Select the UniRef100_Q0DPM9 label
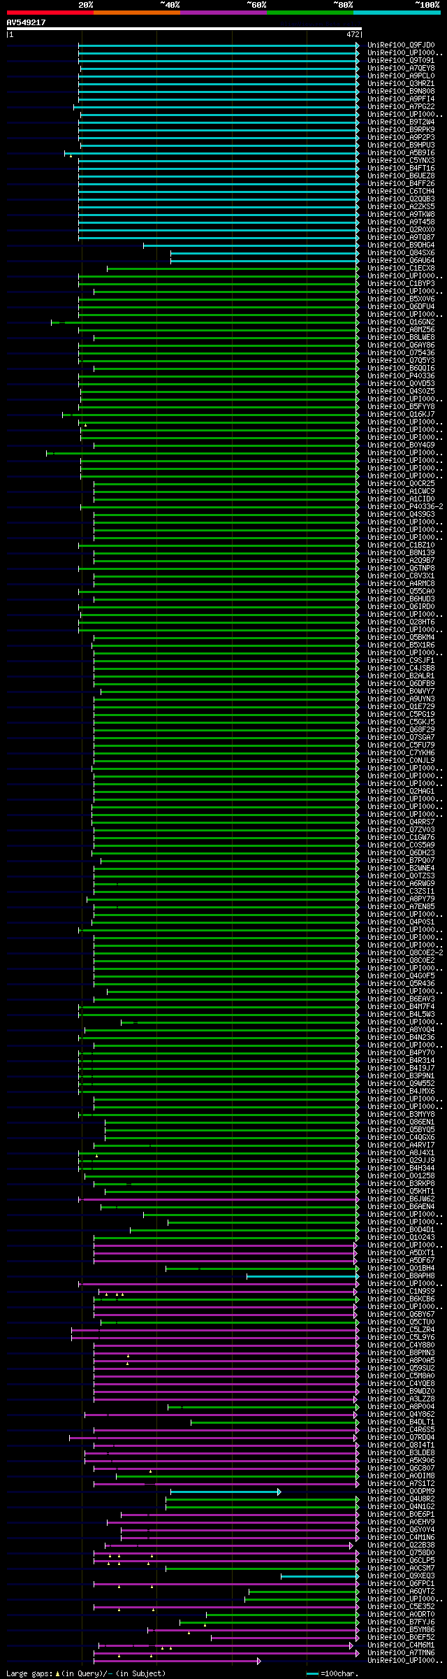The width and height of the screenshot is (447, 1679). [401, 1492]
